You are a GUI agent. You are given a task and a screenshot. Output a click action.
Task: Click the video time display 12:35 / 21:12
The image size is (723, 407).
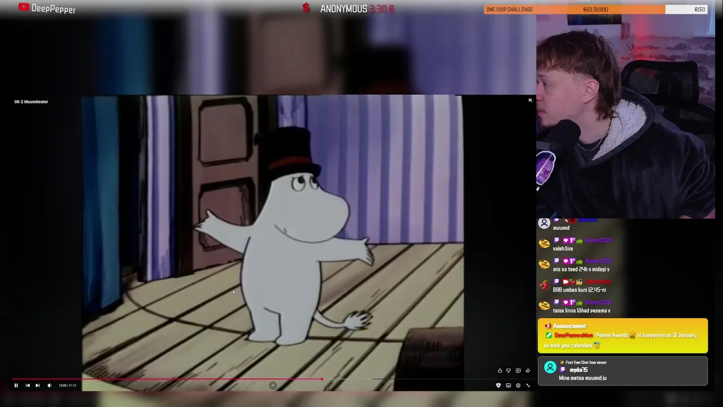(67, 386)
